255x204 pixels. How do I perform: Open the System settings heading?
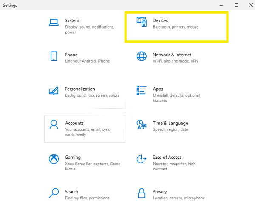(x=72, y=20)
